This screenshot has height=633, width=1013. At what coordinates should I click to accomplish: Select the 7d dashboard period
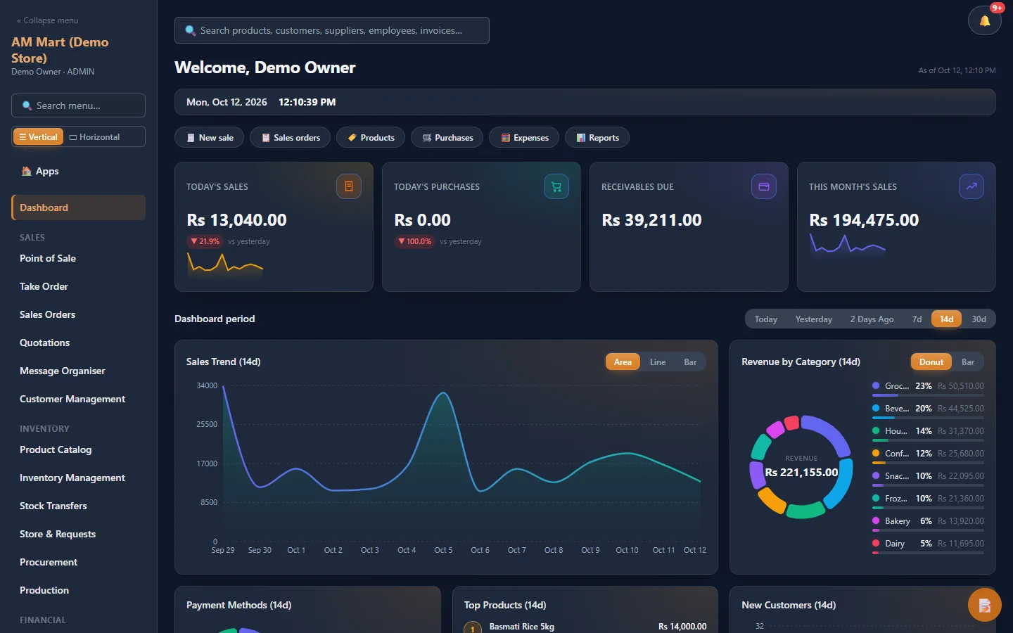917,319
